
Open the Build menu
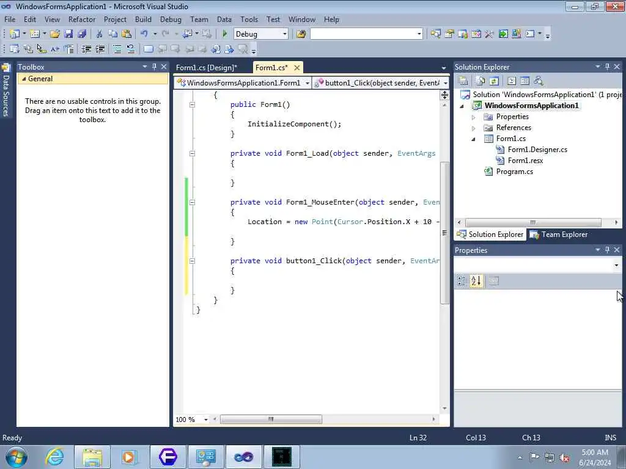(143, 19)
